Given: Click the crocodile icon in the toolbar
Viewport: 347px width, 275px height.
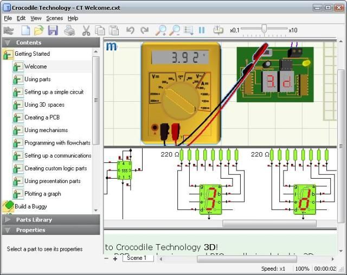Looking at the screenshot, I should coord(9,30).
